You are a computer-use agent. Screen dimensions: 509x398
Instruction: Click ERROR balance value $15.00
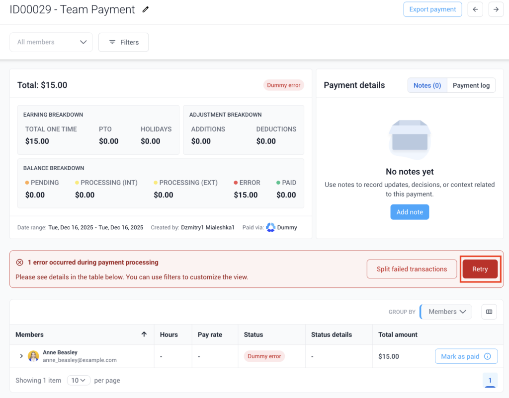coord(246,195)
